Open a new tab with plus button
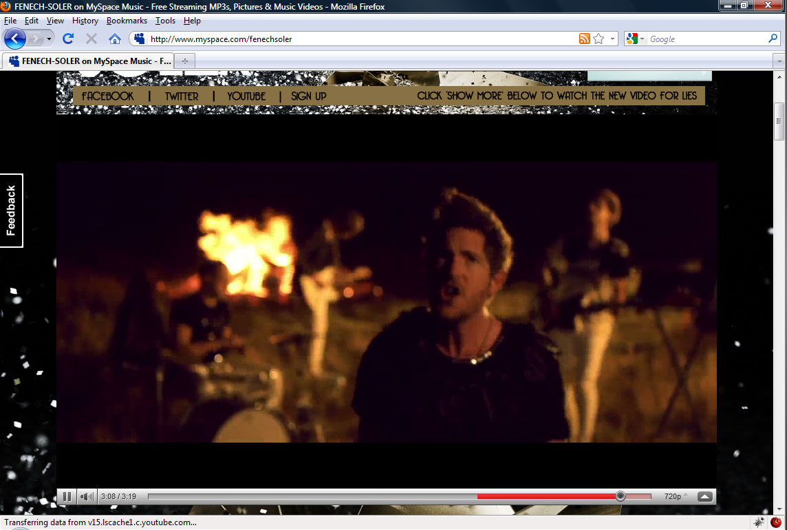 [x=184, y=61]
